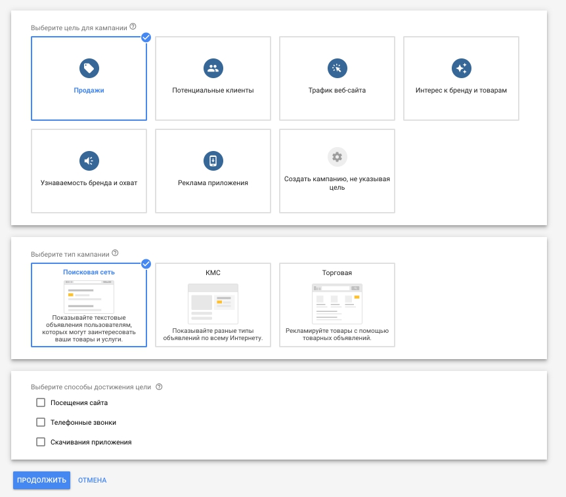
Task: Tick the Телефонные звонки checkbox
Action: pyautogui.click(x=41, y=422)
